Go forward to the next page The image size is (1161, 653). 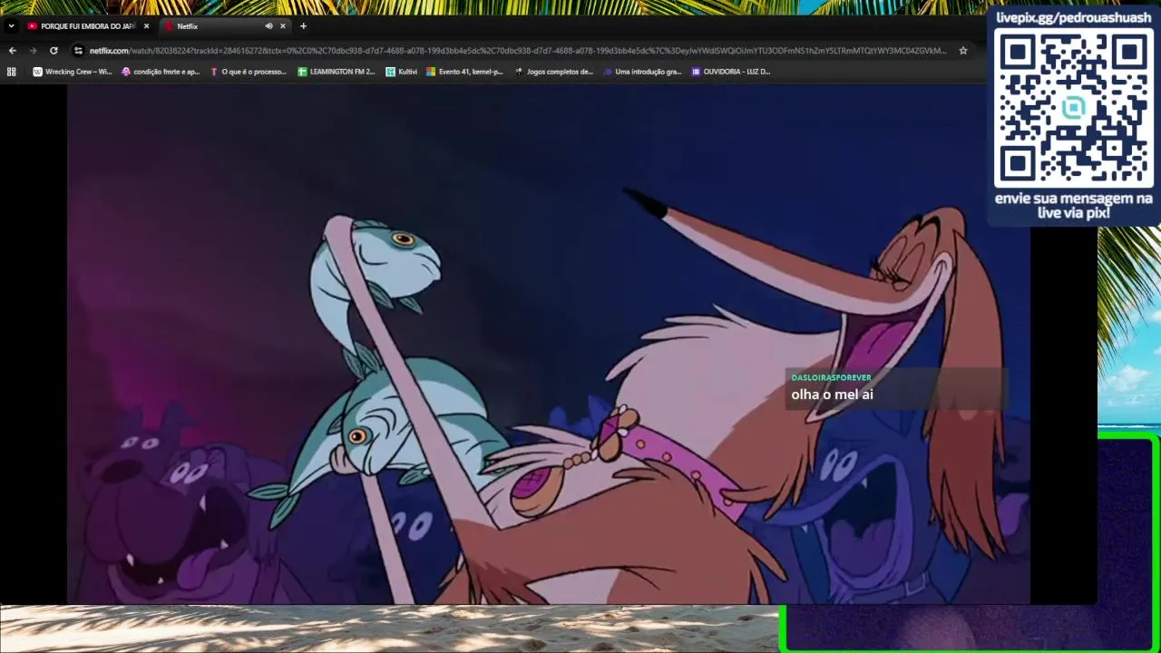pos(33,51)
